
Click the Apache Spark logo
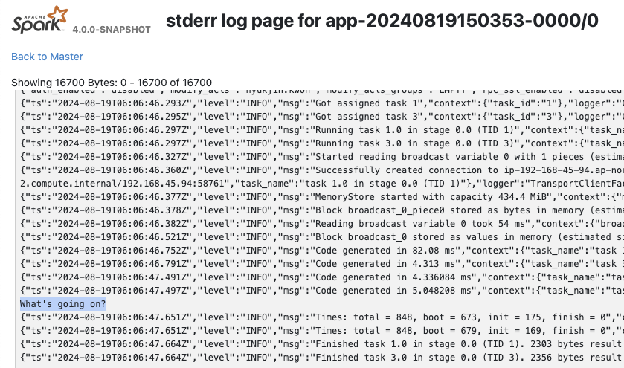coord(39,21)
